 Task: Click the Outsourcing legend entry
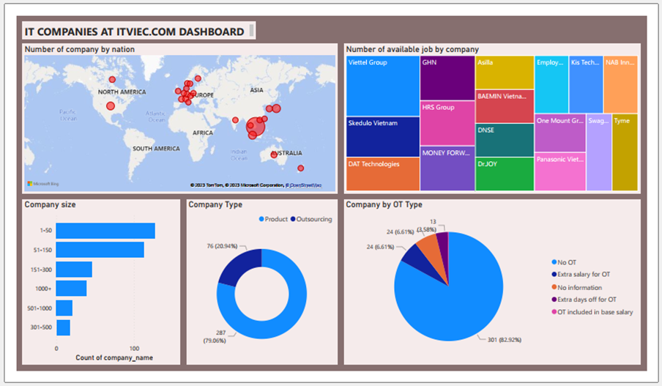pyautogui.click(x=311, y=219)
